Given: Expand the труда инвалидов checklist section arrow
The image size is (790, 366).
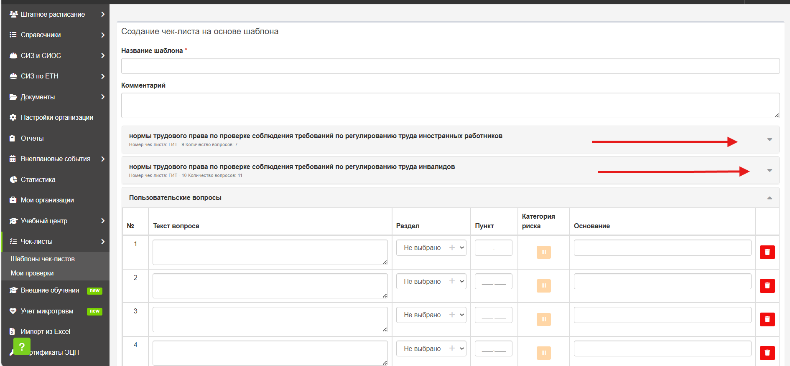Looking at the screenshot, I should (770, 170).
